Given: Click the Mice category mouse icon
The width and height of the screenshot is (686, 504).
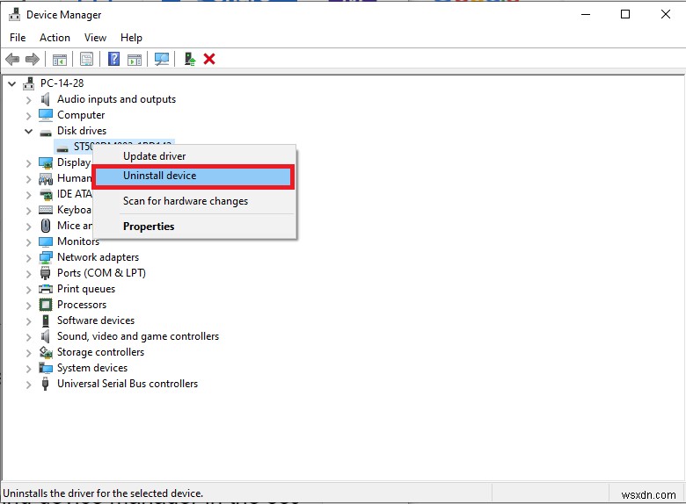Looking at the screenshot, I should [x=46, y=226].
